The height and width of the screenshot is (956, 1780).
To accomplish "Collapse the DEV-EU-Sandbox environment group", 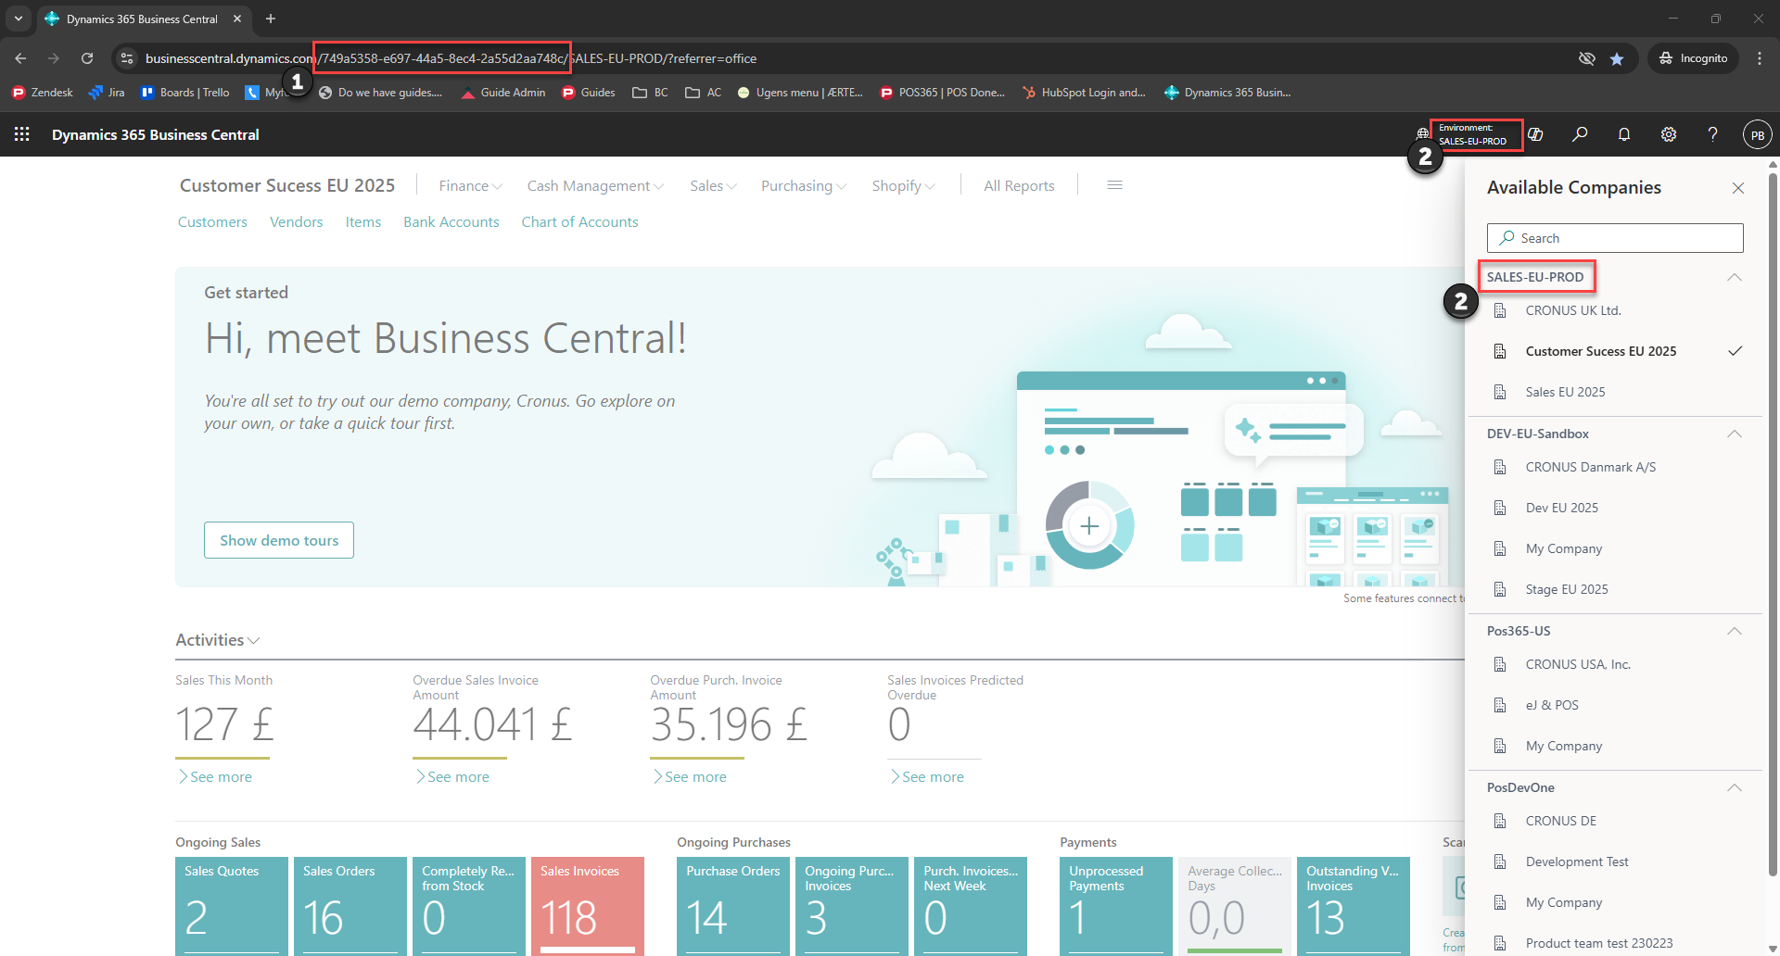I will click(x=1735, y=434).
